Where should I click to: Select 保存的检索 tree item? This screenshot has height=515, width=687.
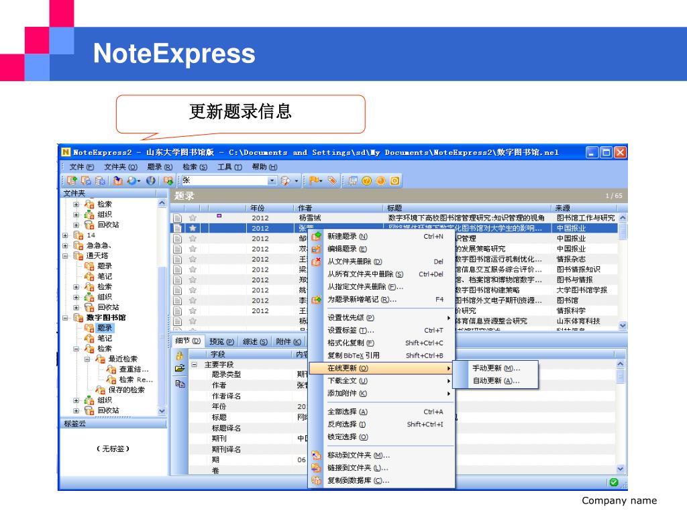click(126, 390)
